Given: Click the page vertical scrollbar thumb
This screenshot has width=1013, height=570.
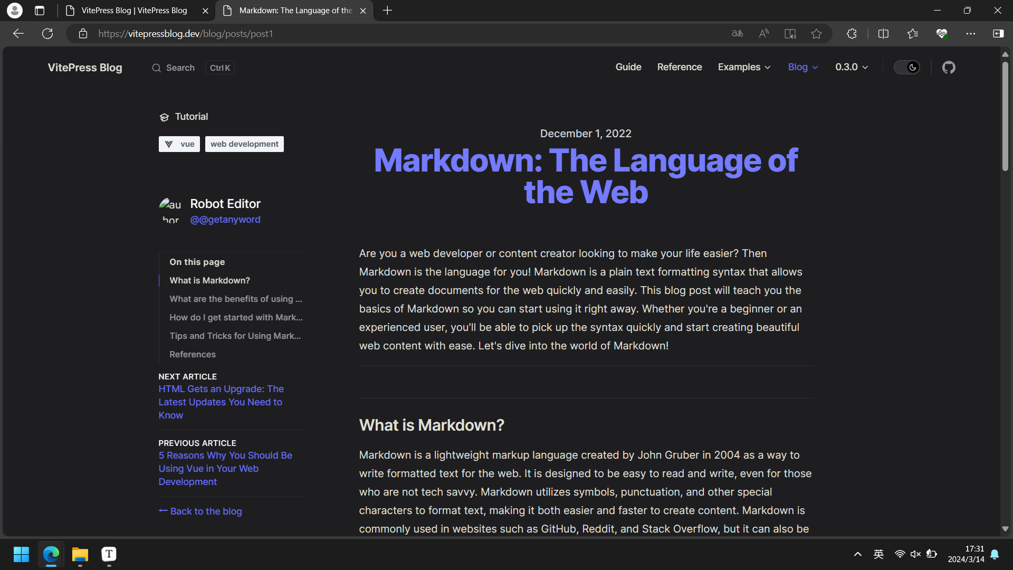Looking at the screenshot, I should [x=1005, y=116].
